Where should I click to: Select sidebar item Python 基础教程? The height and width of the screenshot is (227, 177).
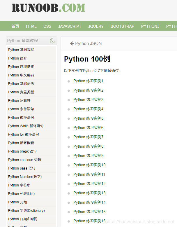click(x=31, y=50)
